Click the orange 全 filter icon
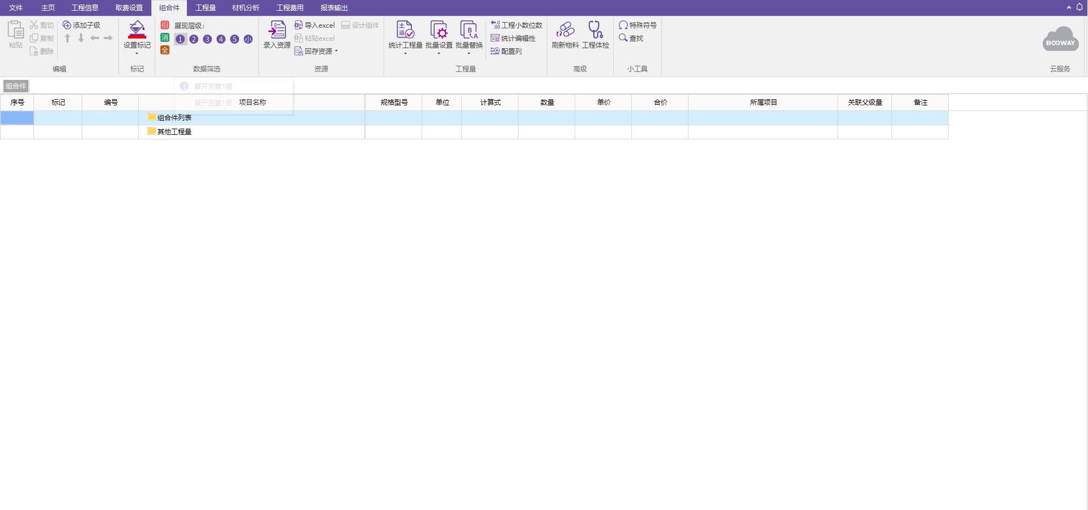1088x510 pixels. [x=165, y=50]
